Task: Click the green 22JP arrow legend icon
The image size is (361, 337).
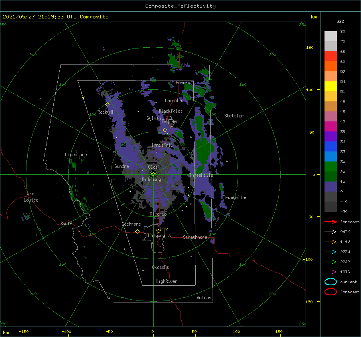Action: coord(331,262)
